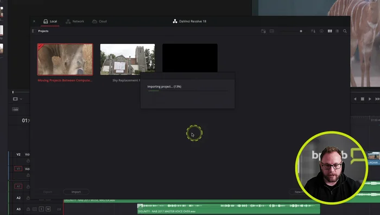This screenshot has height=215, width=380.
Task: Select the MASTER VOICE OVER.wav audio clip
Action: pos(229,209)
